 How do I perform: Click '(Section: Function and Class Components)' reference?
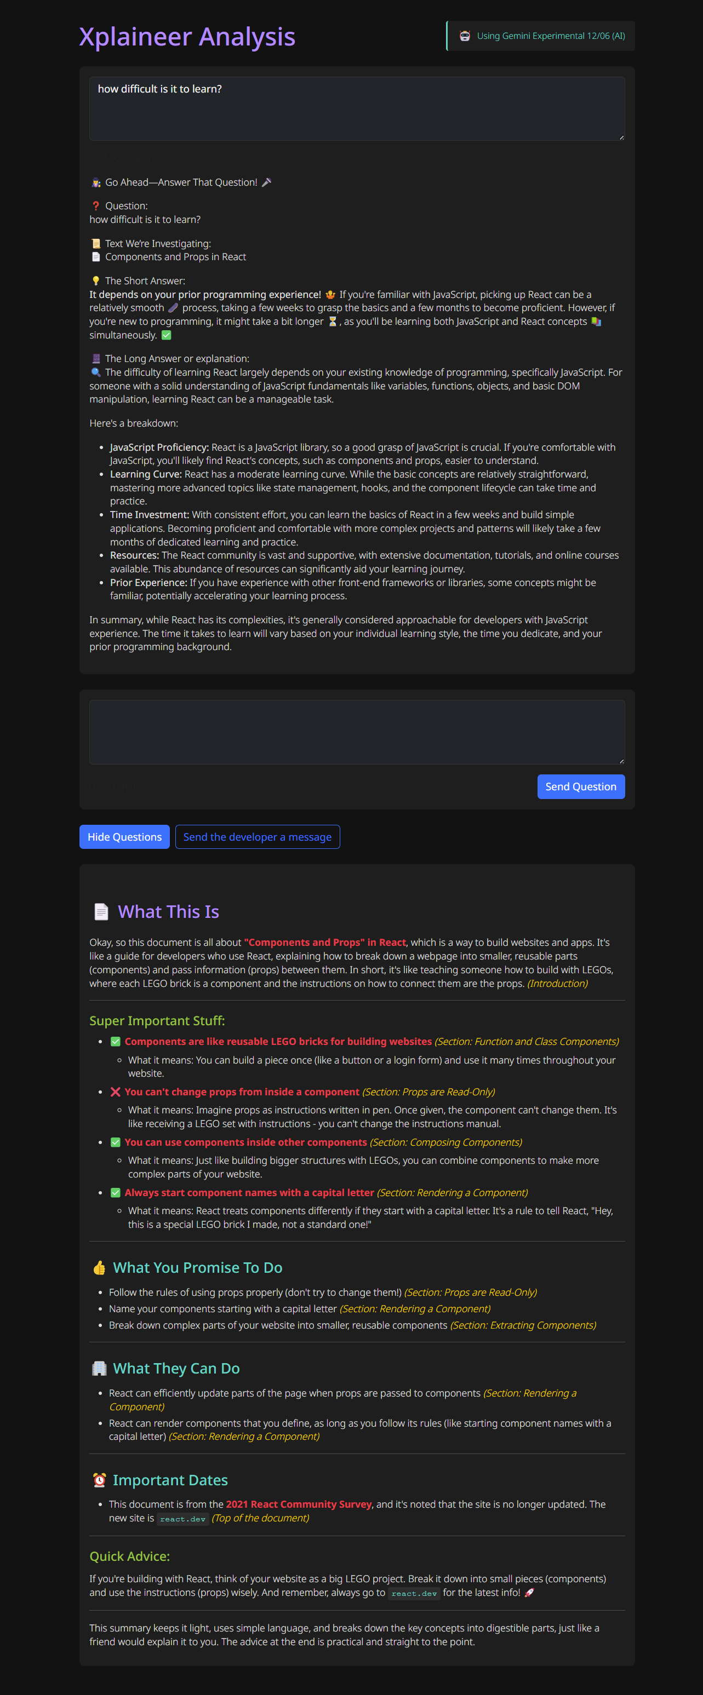click(x=527, y=1042)
